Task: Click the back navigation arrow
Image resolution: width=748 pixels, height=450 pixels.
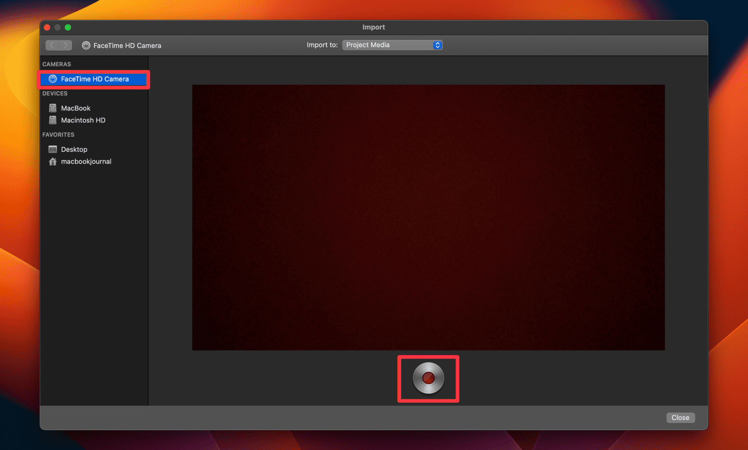Action: pyautogui.click(x=51, y=45)
